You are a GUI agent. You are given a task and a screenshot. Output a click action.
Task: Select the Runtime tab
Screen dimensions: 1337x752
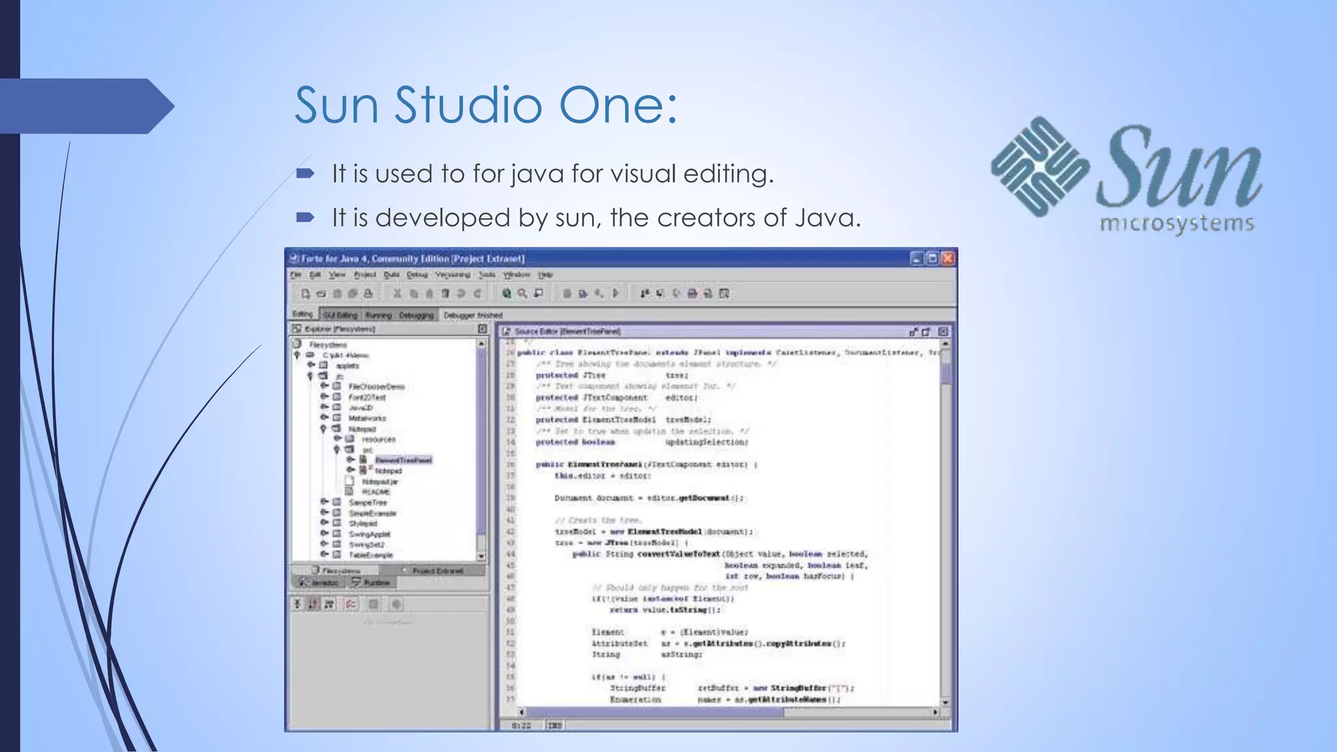pos(372,582)
